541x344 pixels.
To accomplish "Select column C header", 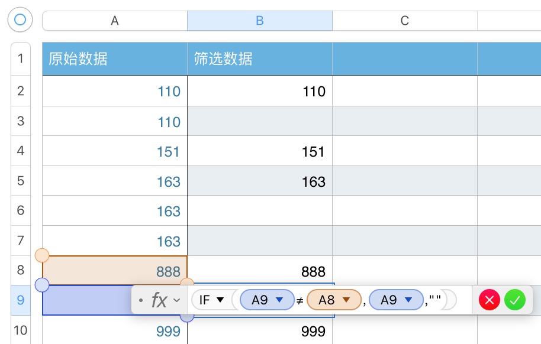I will [x=405, y=21].
